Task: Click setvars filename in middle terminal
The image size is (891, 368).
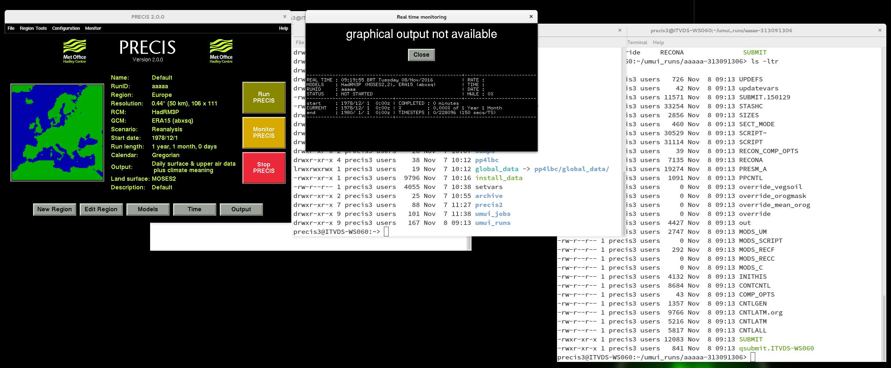Action: [x=489, y=187]
